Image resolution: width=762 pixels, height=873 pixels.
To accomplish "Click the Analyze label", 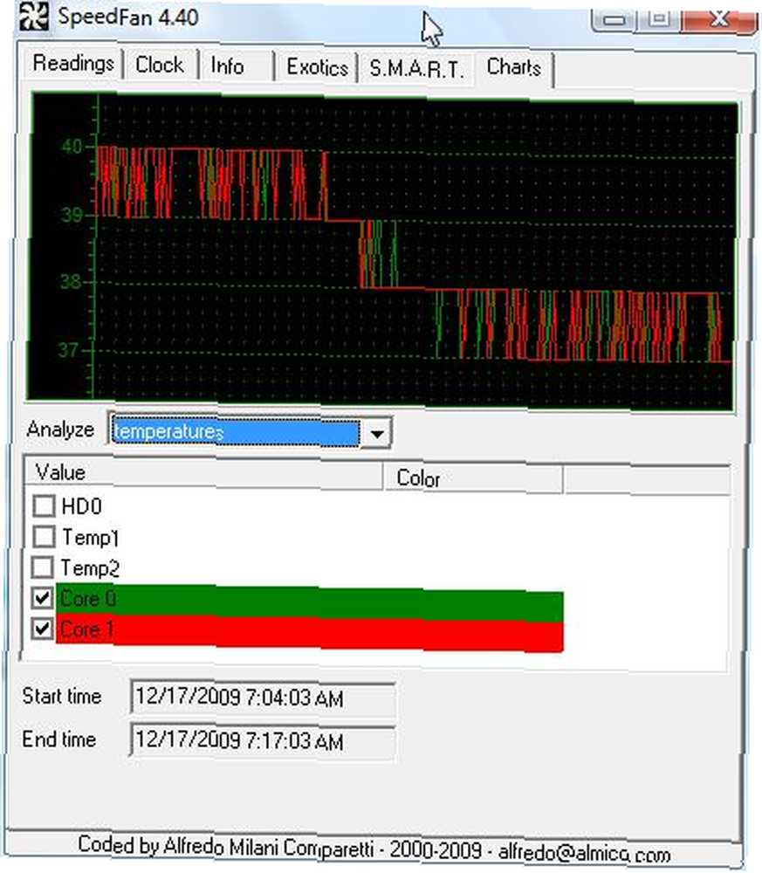I will tap(60, 430).
